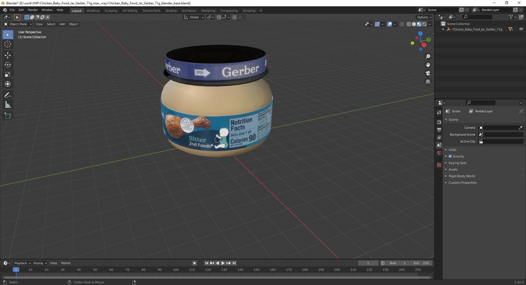Image resolution: width=526 pixels, height=285 pixels.
Task: Switch to wireframe viewport shading
Action: 408,24
